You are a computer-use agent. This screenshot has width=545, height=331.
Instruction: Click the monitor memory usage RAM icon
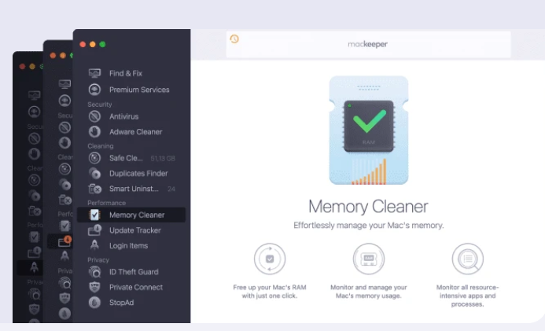tap(369, 259)
